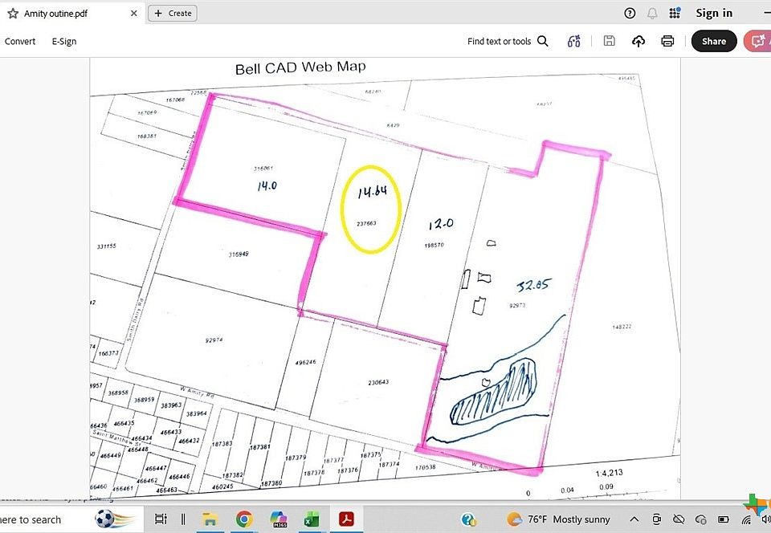
Task: Click the Save floppy disk icon
Action: (x=610, y=41)
